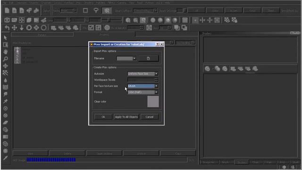
Task: Select the eraser-shaped tool in left toolbar
Action: [5, 122]
